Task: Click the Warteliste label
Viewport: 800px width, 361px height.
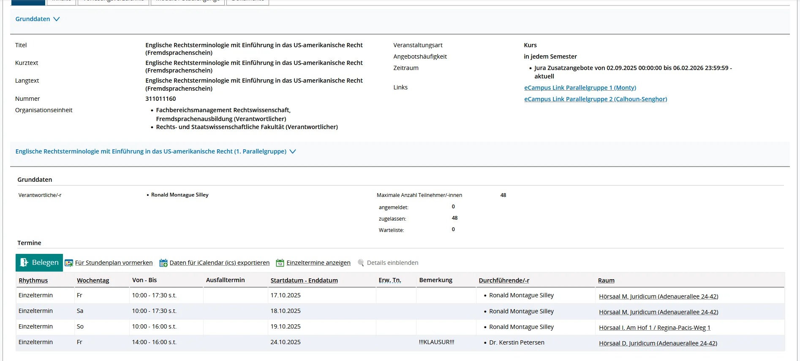Action: coord(392,230)
